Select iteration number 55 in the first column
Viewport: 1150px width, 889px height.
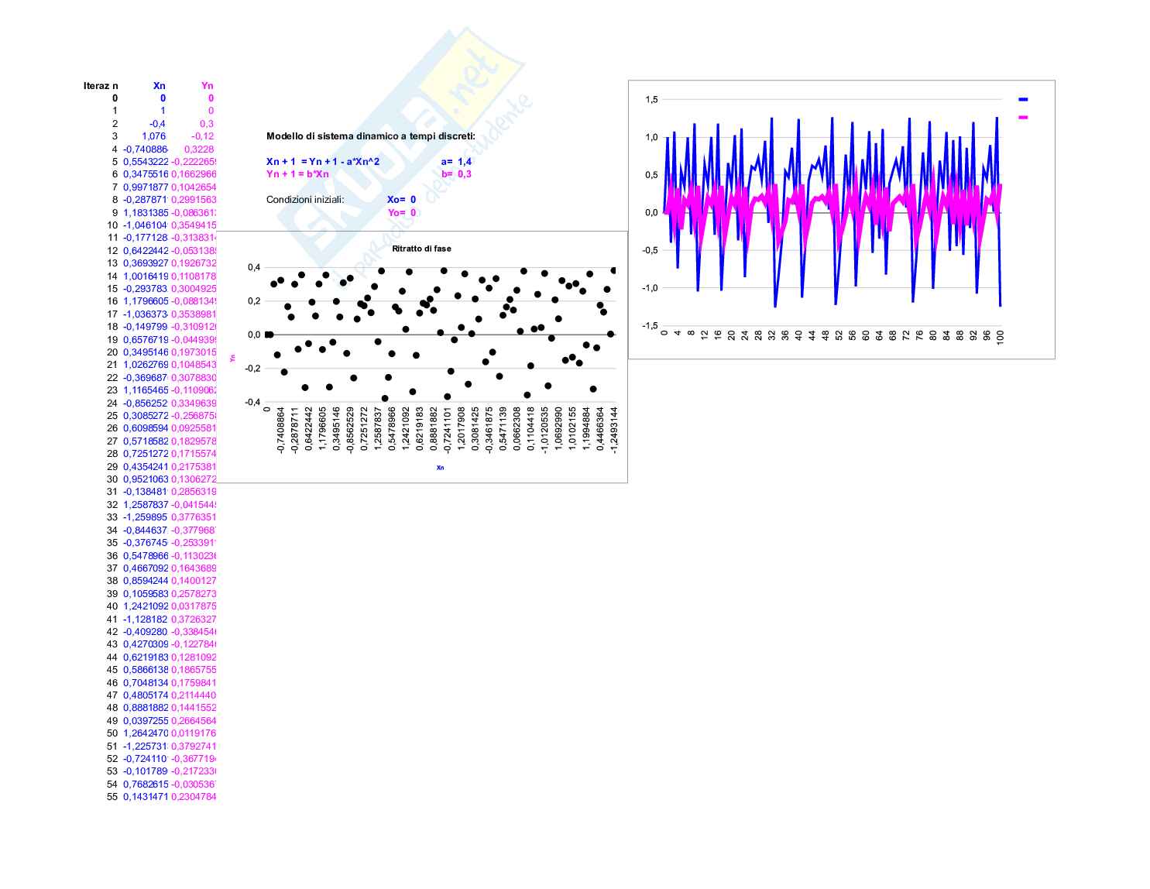pyautogui.click(x=112, y=797)
